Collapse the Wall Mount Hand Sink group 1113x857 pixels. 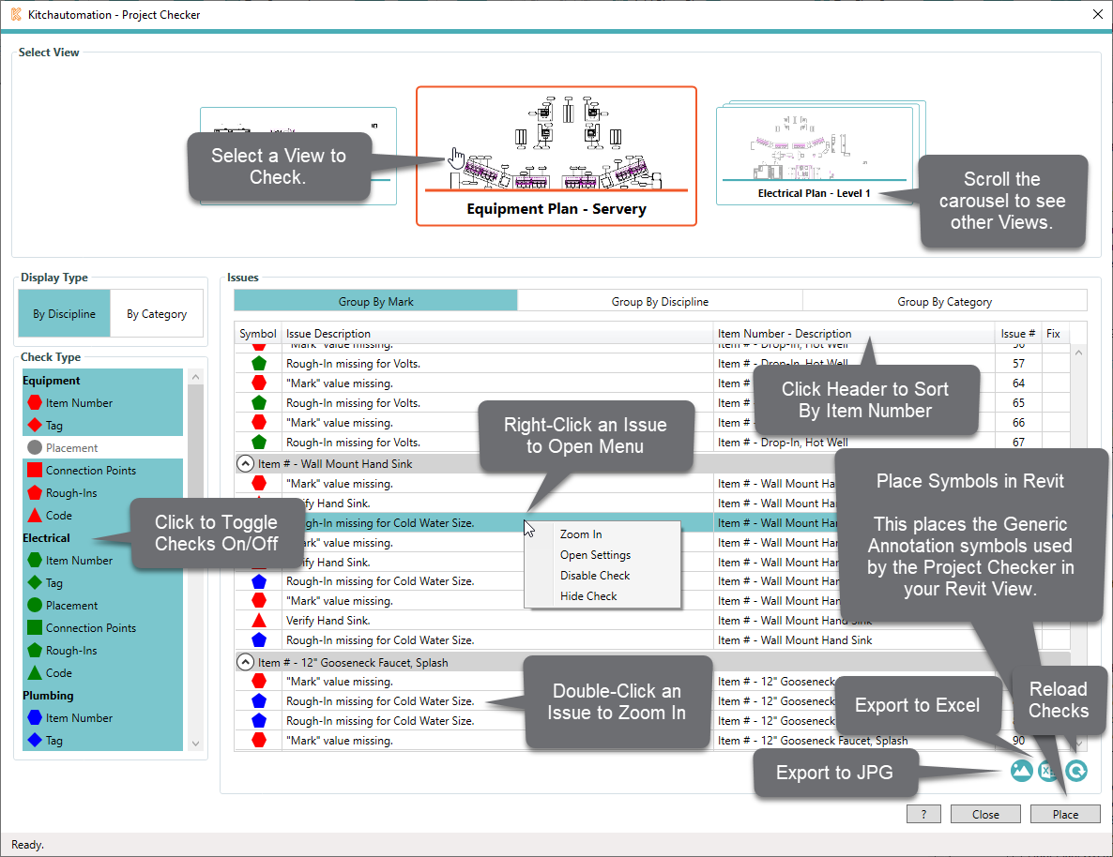pos(245,462)
